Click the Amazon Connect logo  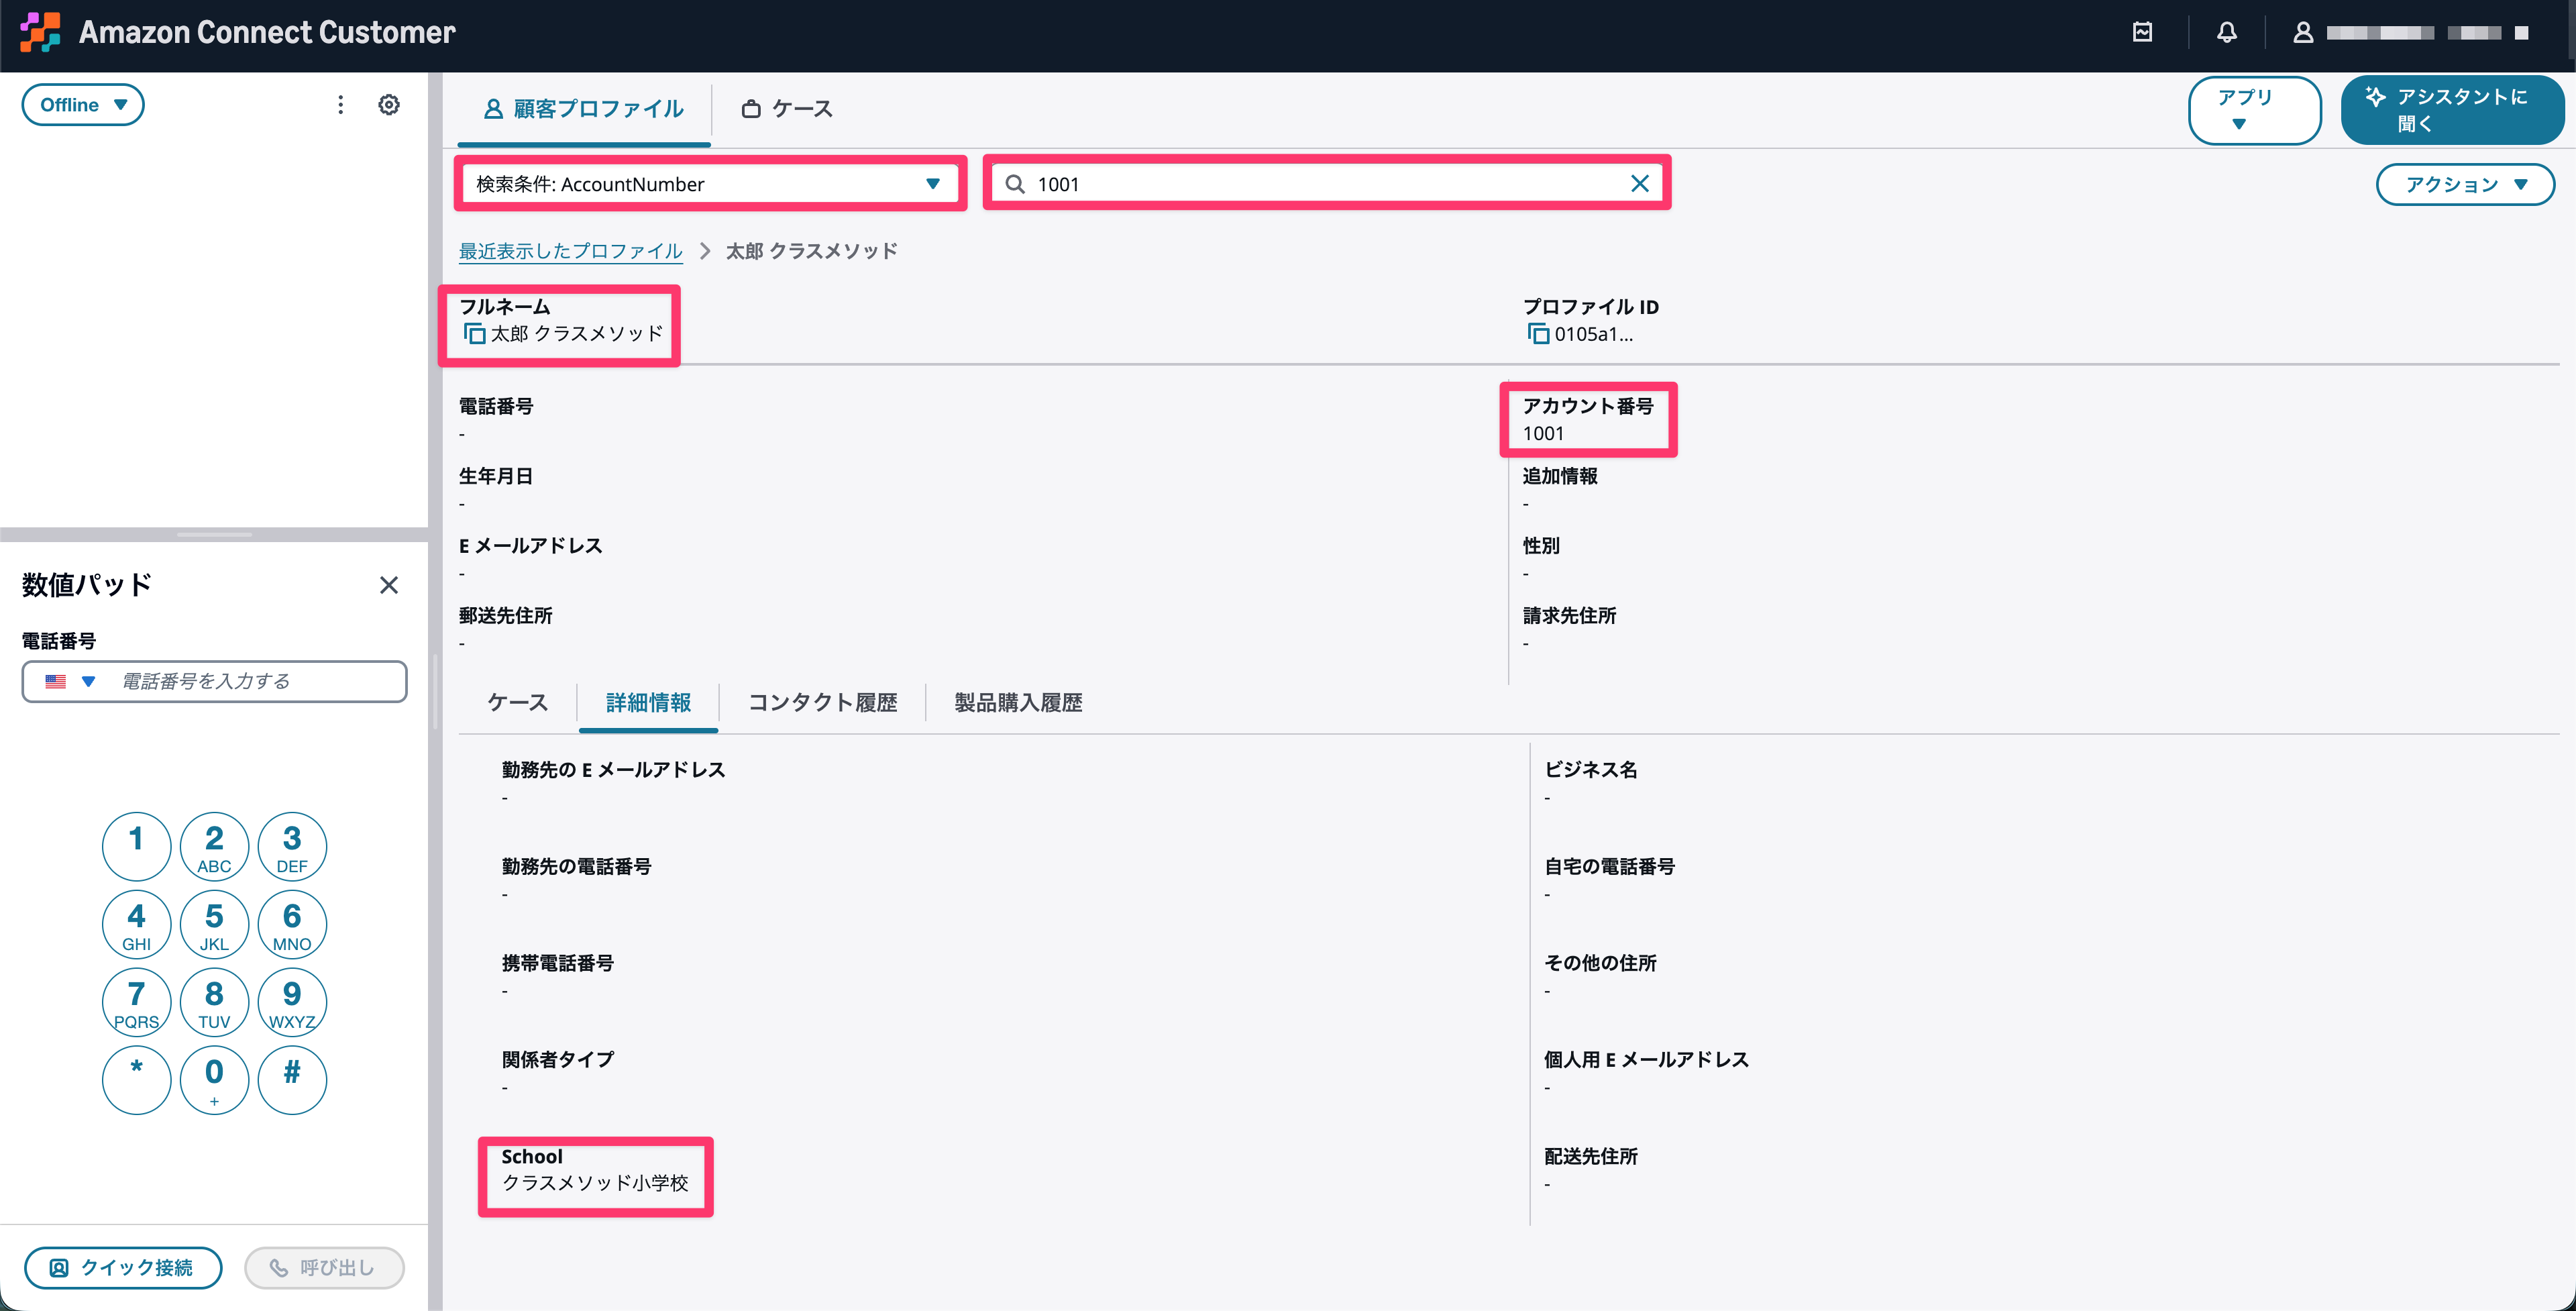(41, 32)
